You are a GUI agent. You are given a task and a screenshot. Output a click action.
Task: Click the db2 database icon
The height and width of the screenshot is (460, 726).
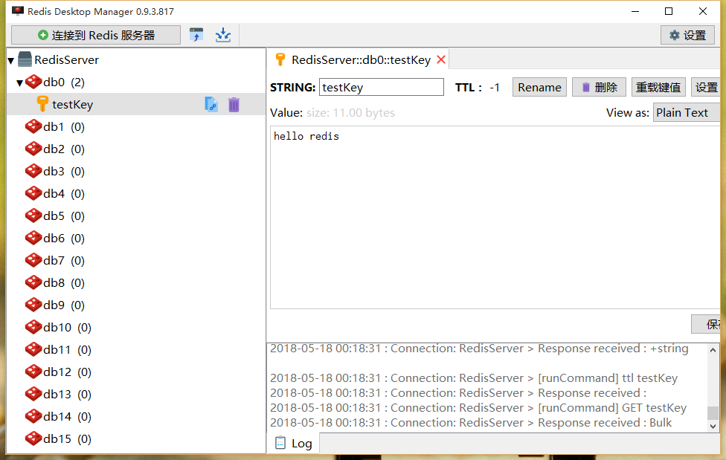[33, 149]
